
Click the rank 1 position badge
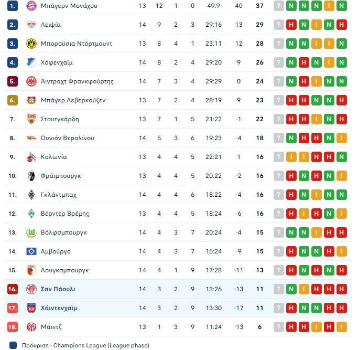pyautogui.click(x=13, y=6)
